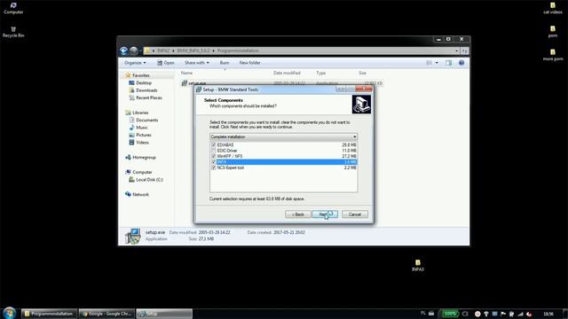568x319 pixels.
Task: Select Computer in navigation pane
Action: [x=142, y=172]
